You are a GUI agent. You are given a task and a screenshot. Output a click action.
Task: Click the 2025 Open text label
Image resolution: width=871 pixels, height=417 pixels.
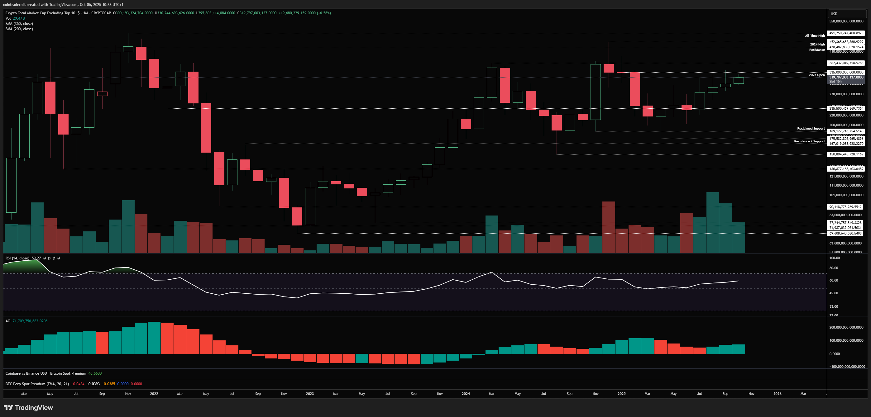pos(816,75)
